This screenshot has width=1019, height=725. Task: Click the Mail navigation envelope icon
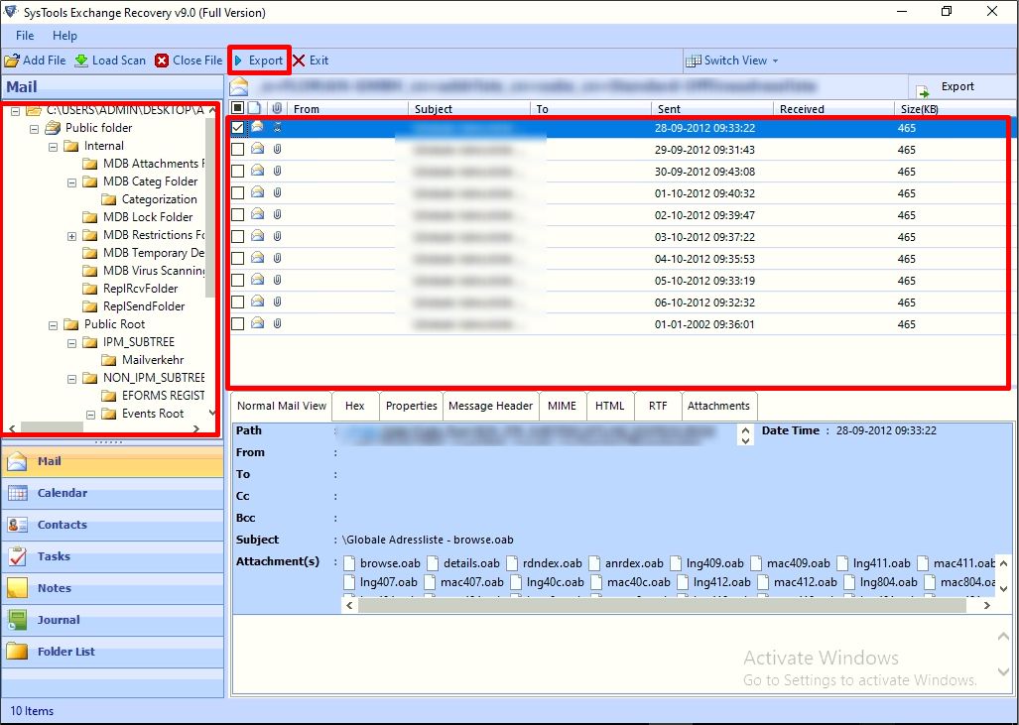coord(17,461)
